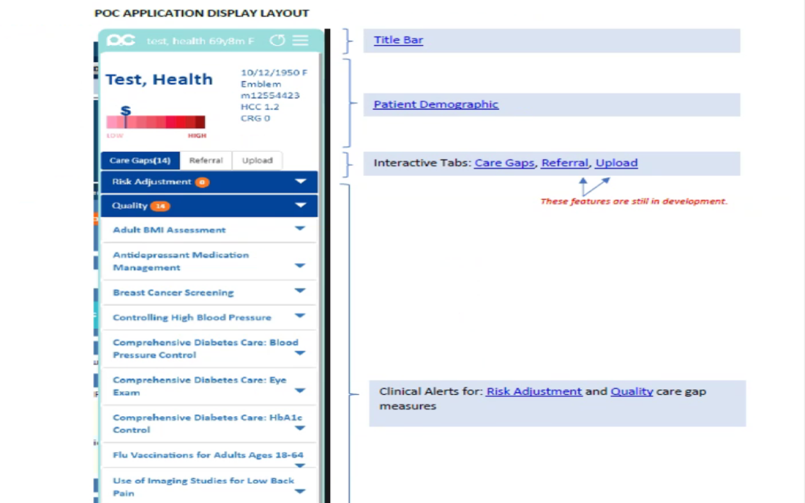Select the Controlling High Blood Pressure label

(x=192, y=318)
